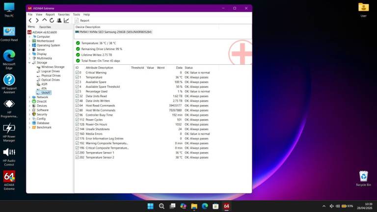The height and width of the screenshot is (212, 377).
Task: Toggle the Percentage Used checkbox
Action: click(77, 92)
